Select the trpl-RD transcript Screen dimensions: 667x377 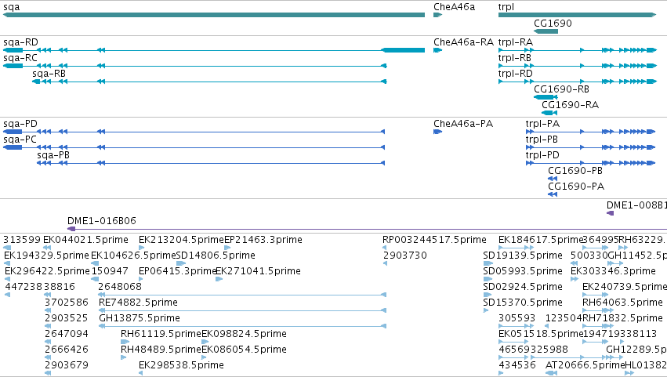click(577, 82)
